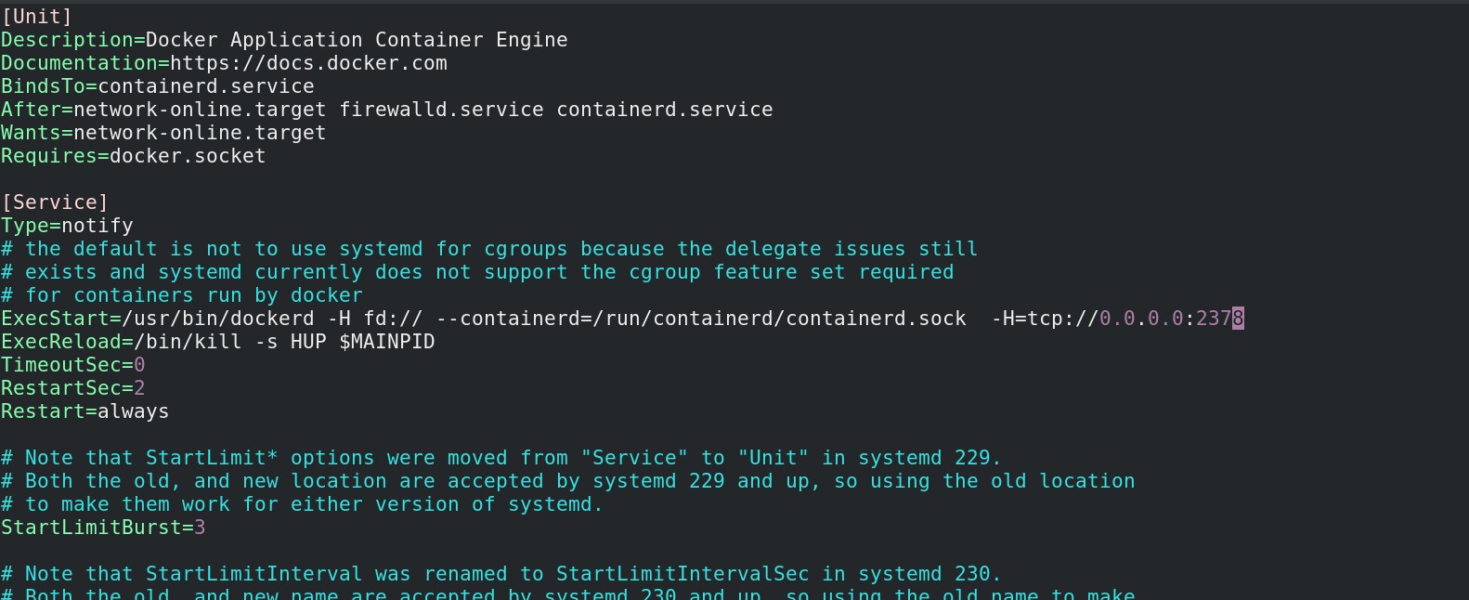This screenshot has width=1469, height=600.
Task: Click the --containerd=/run/containerd/containerd.sock argument
Action: pyautogui.click(x=701, y=319)
